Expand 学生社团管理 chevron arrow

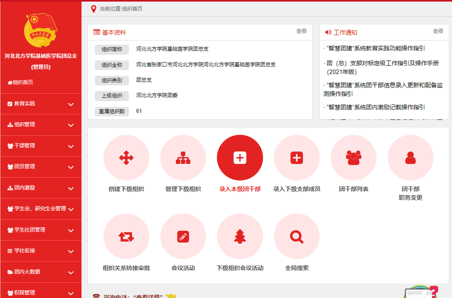tap(71, 230)
